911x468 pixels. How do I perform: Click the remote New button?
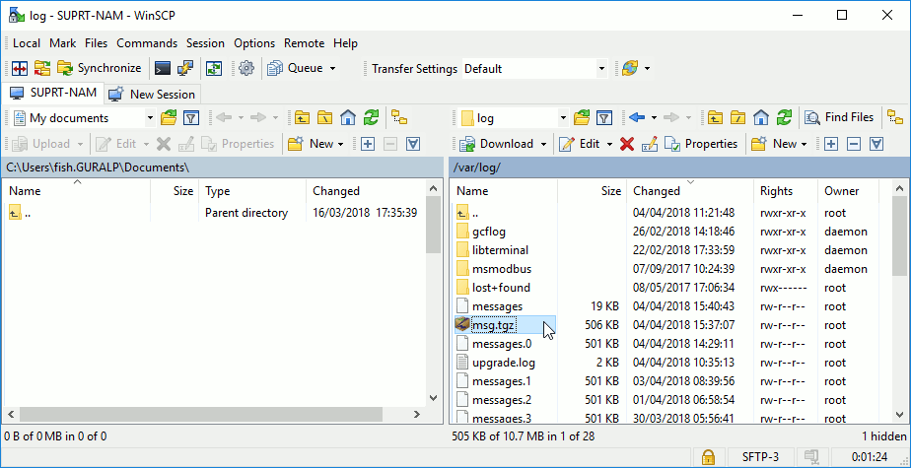coord(779,144)
